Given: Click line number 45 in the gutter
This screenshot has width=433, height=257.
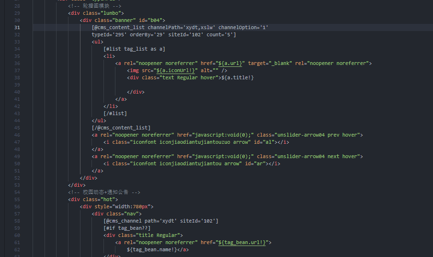Looking at the screenshot, I should point(17,128).
